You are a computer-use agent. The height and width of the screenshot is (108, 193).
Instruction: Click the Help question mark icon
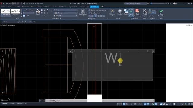[174, 4]
